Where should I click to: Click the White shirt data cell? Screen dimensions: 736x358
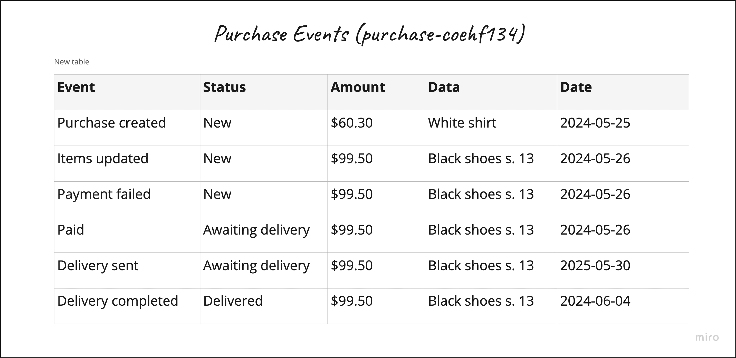491,128
